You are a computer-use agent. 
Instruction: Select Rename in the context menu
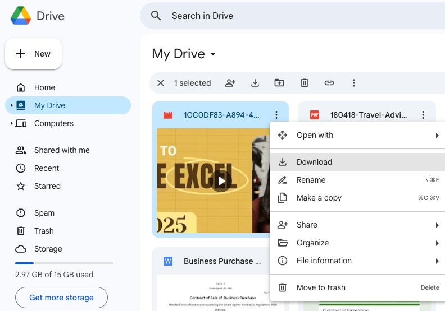(357, 180)
